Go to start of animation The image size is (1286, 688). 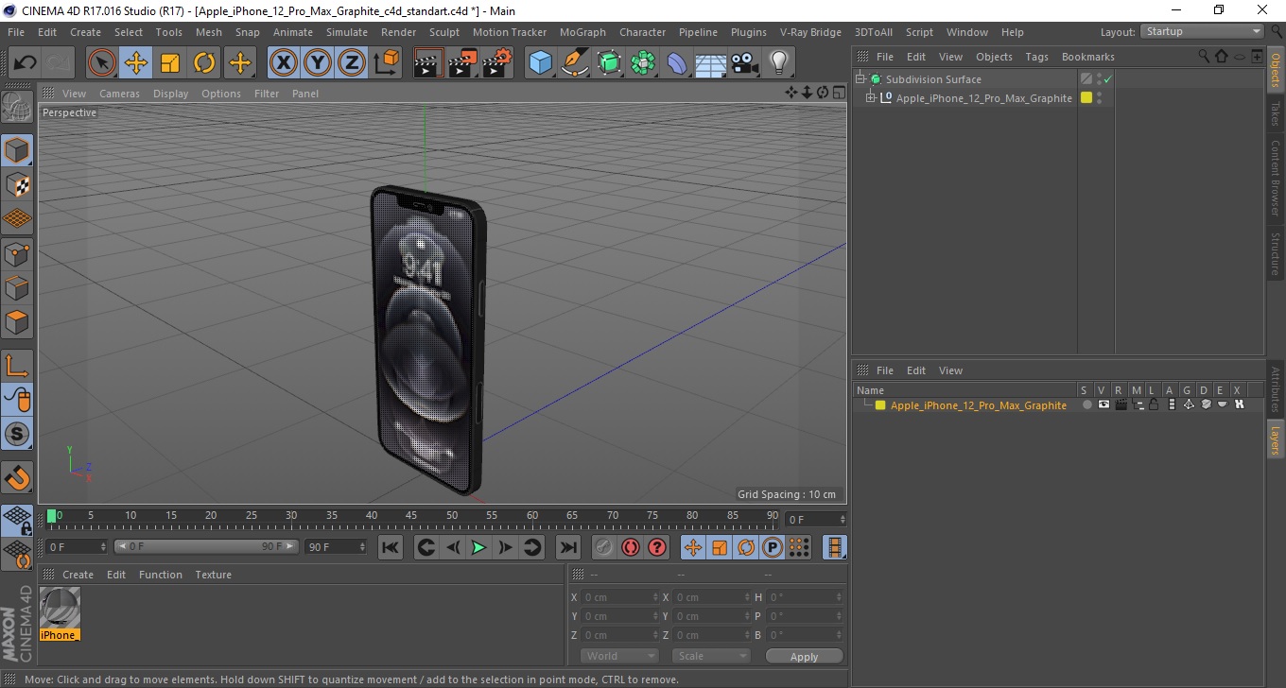point(391,547)
